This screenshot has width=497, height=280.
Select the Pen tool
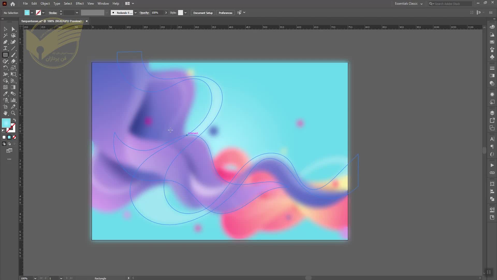pos(5,42)
